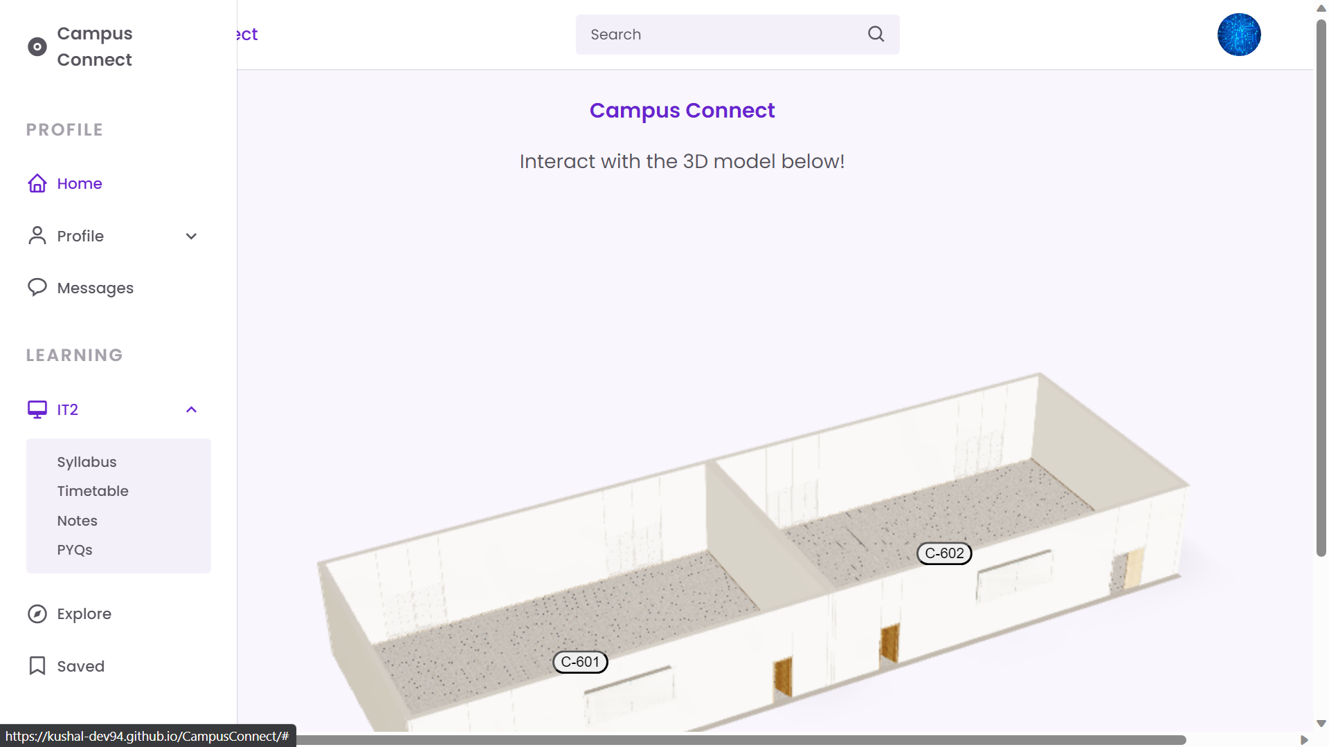The width and height of the screenshot is (1329, 747).
Task: Click the Home house icon
Action: pos(37,183)
